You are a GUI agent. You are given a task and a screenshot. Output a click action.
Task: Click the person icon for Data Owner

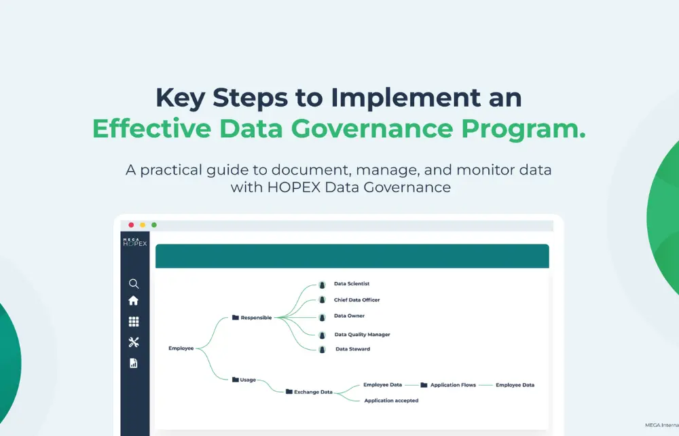pyautogui.click(x=322, y=318)
